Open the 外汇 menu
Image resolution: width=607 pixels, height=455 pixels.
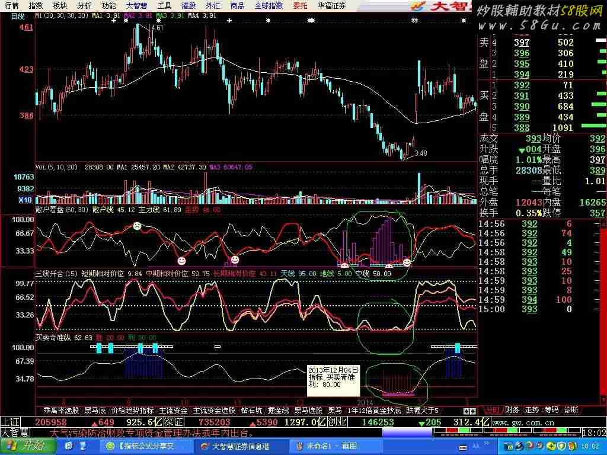coord(213,5)
